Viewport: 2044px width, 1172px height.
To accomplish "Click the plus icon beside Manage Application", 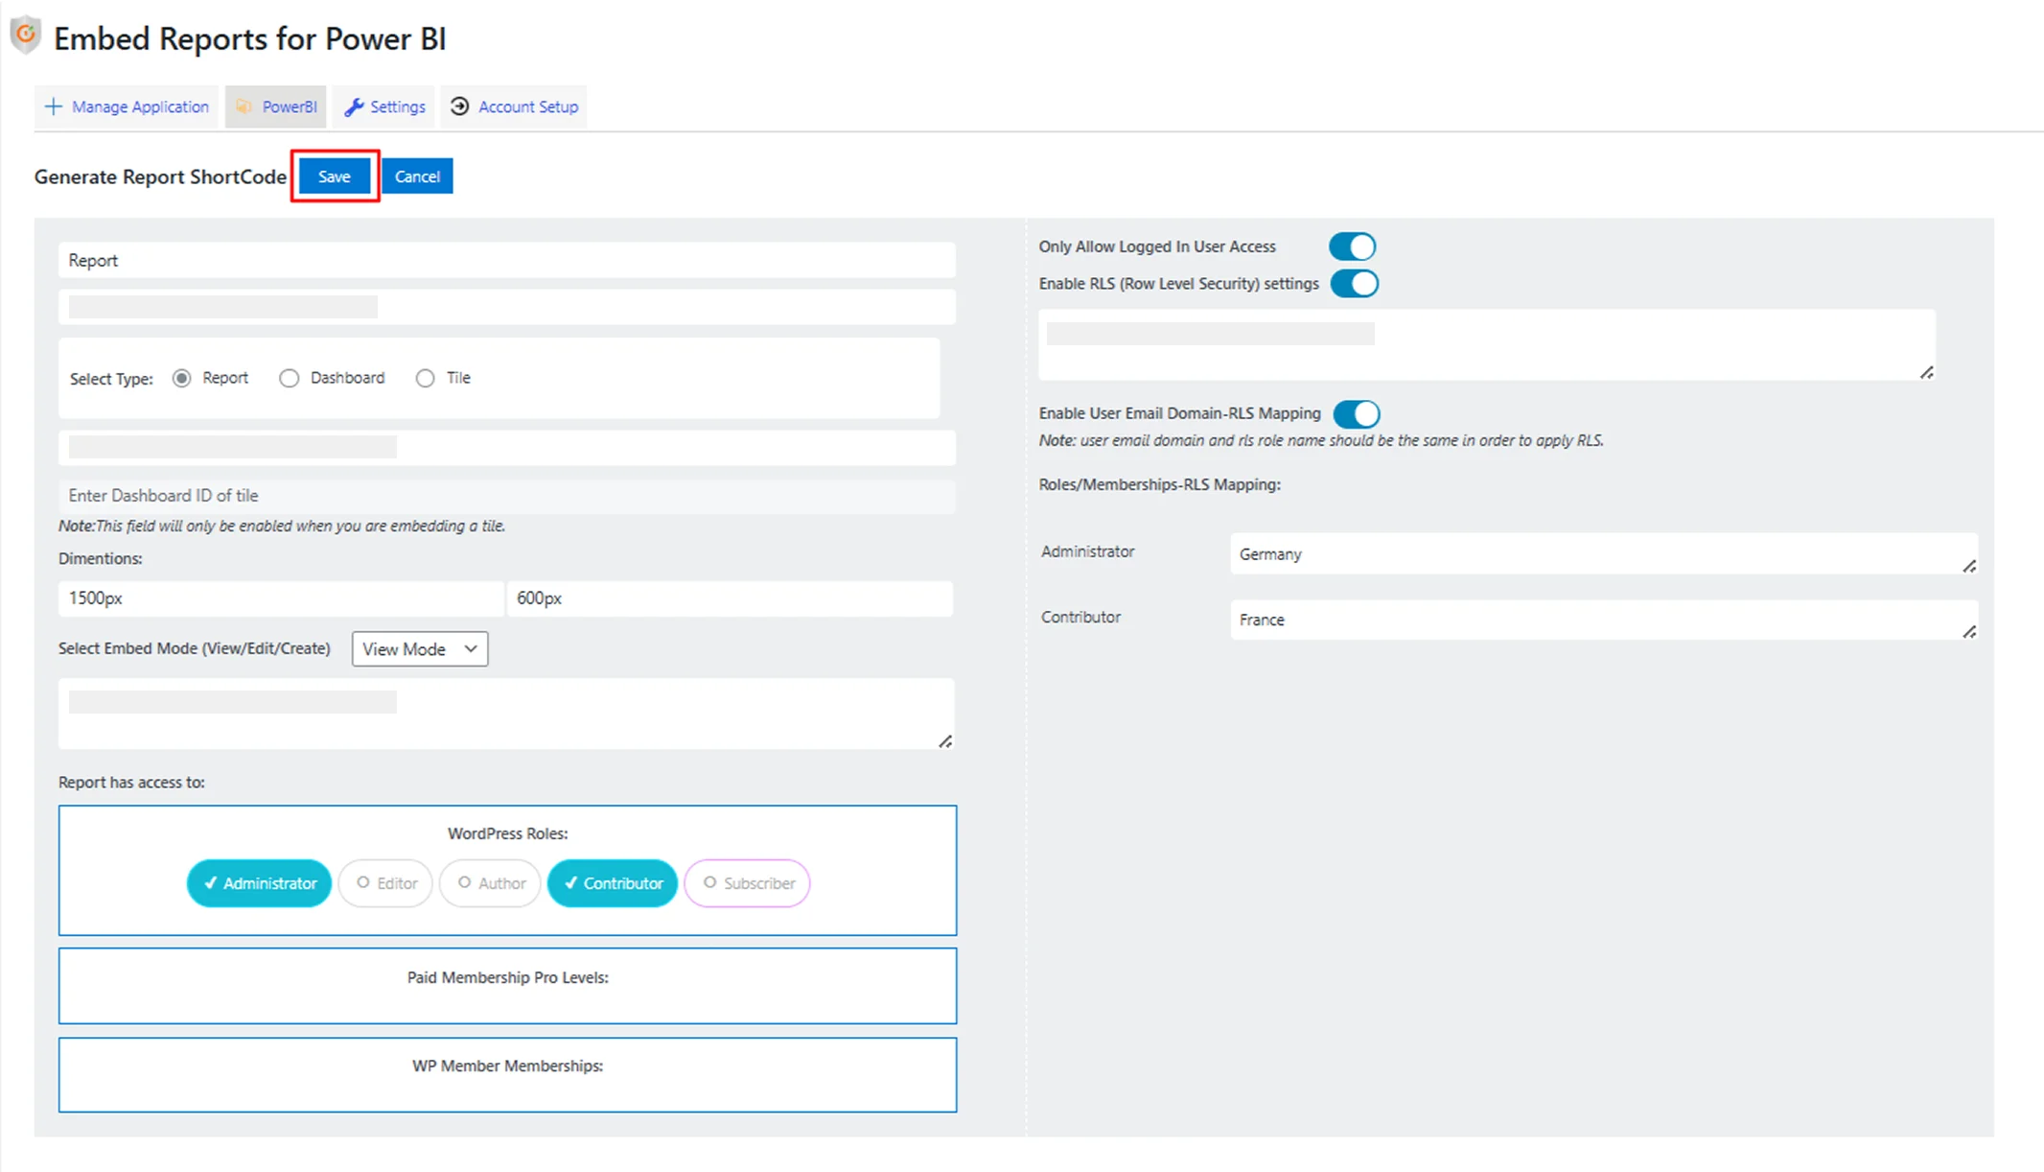I will pyautogui.click(x=54, y=106).
